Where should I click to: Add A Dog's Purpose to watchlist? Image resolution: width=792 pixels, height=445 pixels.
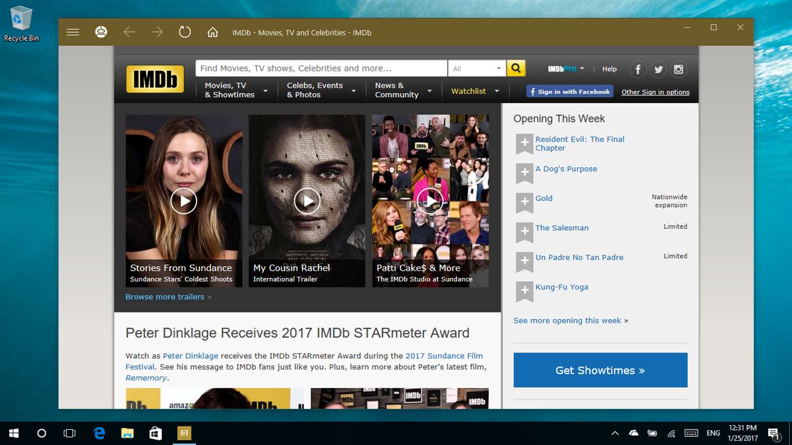pyautogui.click(x=525, y=174)
